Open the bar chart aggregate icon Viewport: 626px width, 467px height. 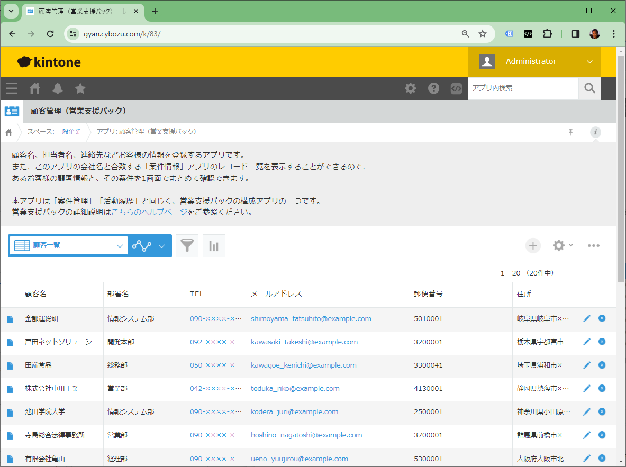[x=214, y=246]
